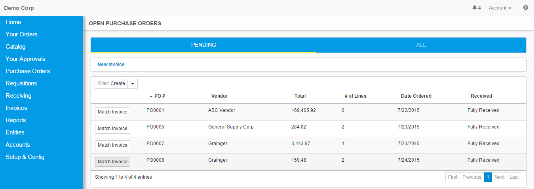The height and width of the screenshot is (189, 534).
Task: Click the Demo Corp brand title
Action: (19, 8)
